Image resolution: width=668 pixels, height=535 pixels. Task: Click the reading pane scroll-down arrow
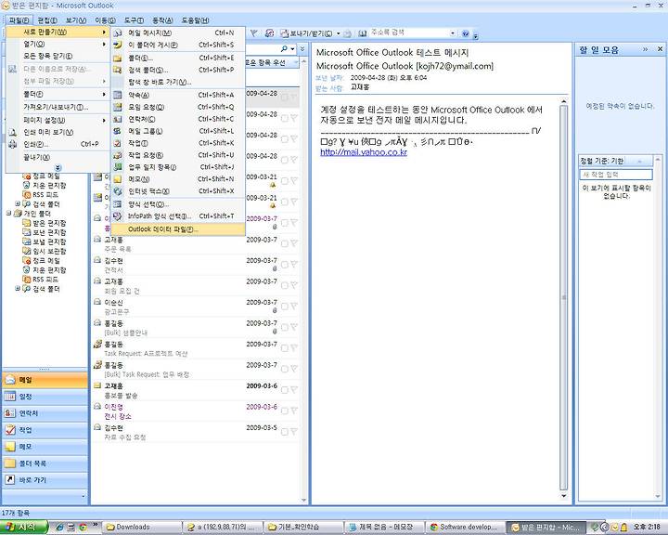point(564,495)
